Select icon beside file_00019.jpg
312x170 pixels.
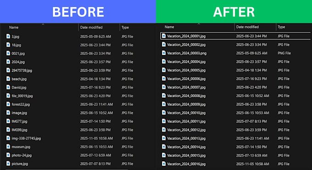(8, 96)
